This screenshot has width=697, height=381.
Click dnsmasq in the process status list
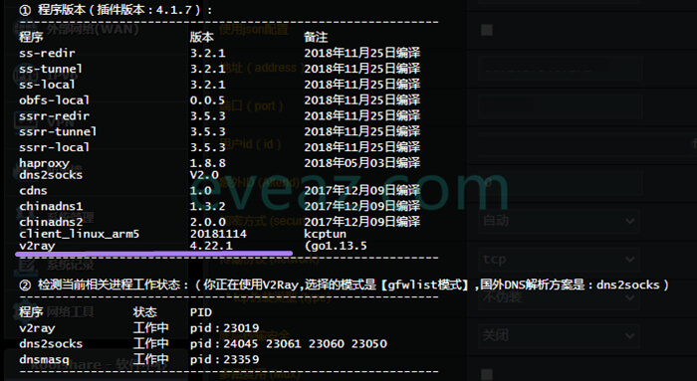(44, 359)
